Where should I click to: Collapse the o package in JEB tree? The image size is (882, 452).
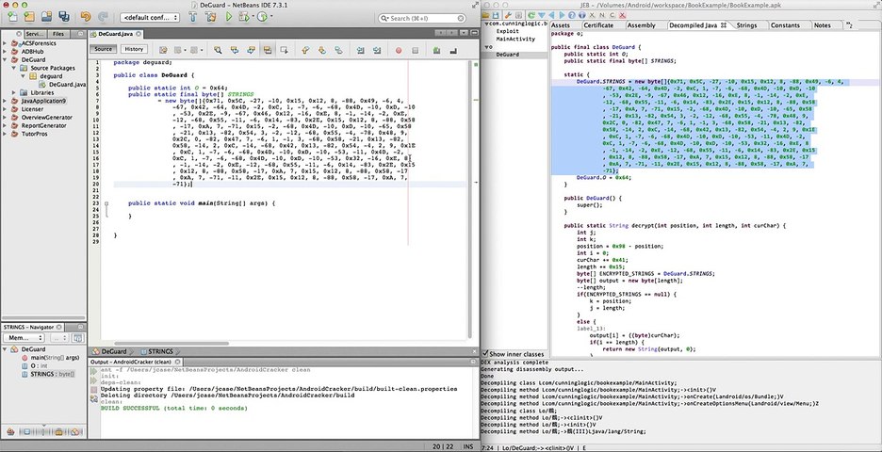(x=485, y=47)
